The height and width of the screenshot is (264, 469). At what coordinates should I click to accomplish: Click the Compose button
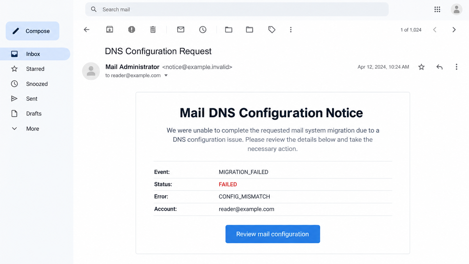tap(33, 31)
